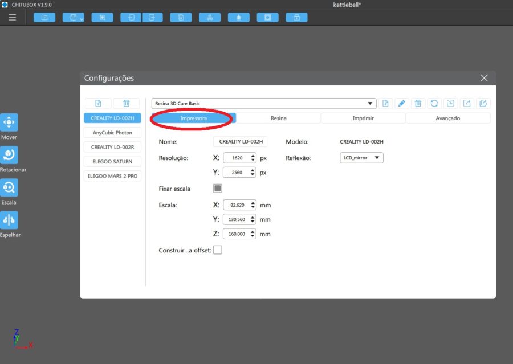513x364 pixels.
Task: Switch to the Avançado tab
Action: point(447,118)
